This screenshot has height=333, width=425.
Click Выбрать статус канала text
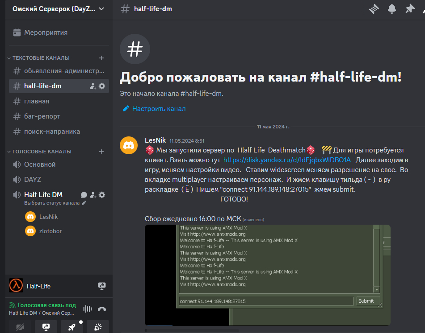[x=52, y=203]
